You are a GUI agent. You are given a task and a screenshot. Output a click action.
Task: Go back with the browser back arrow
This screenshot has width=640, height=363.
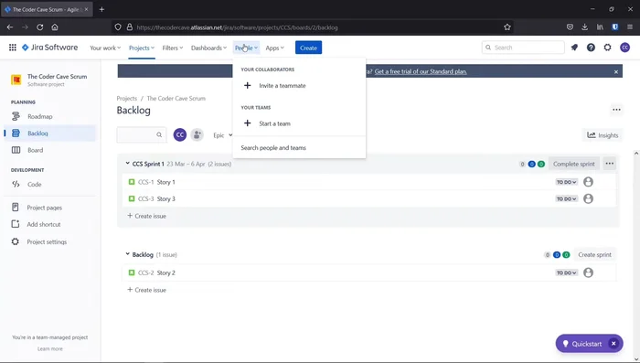10,27
